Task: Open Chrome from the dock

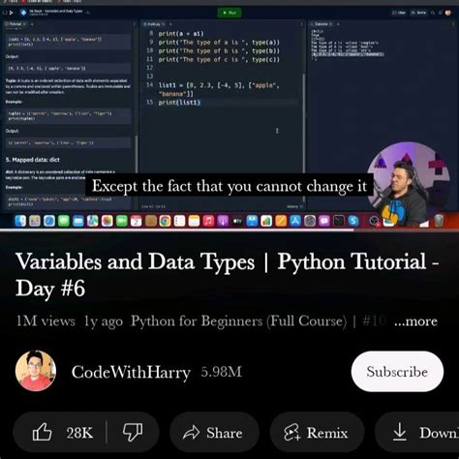Action: click(165, 221)
